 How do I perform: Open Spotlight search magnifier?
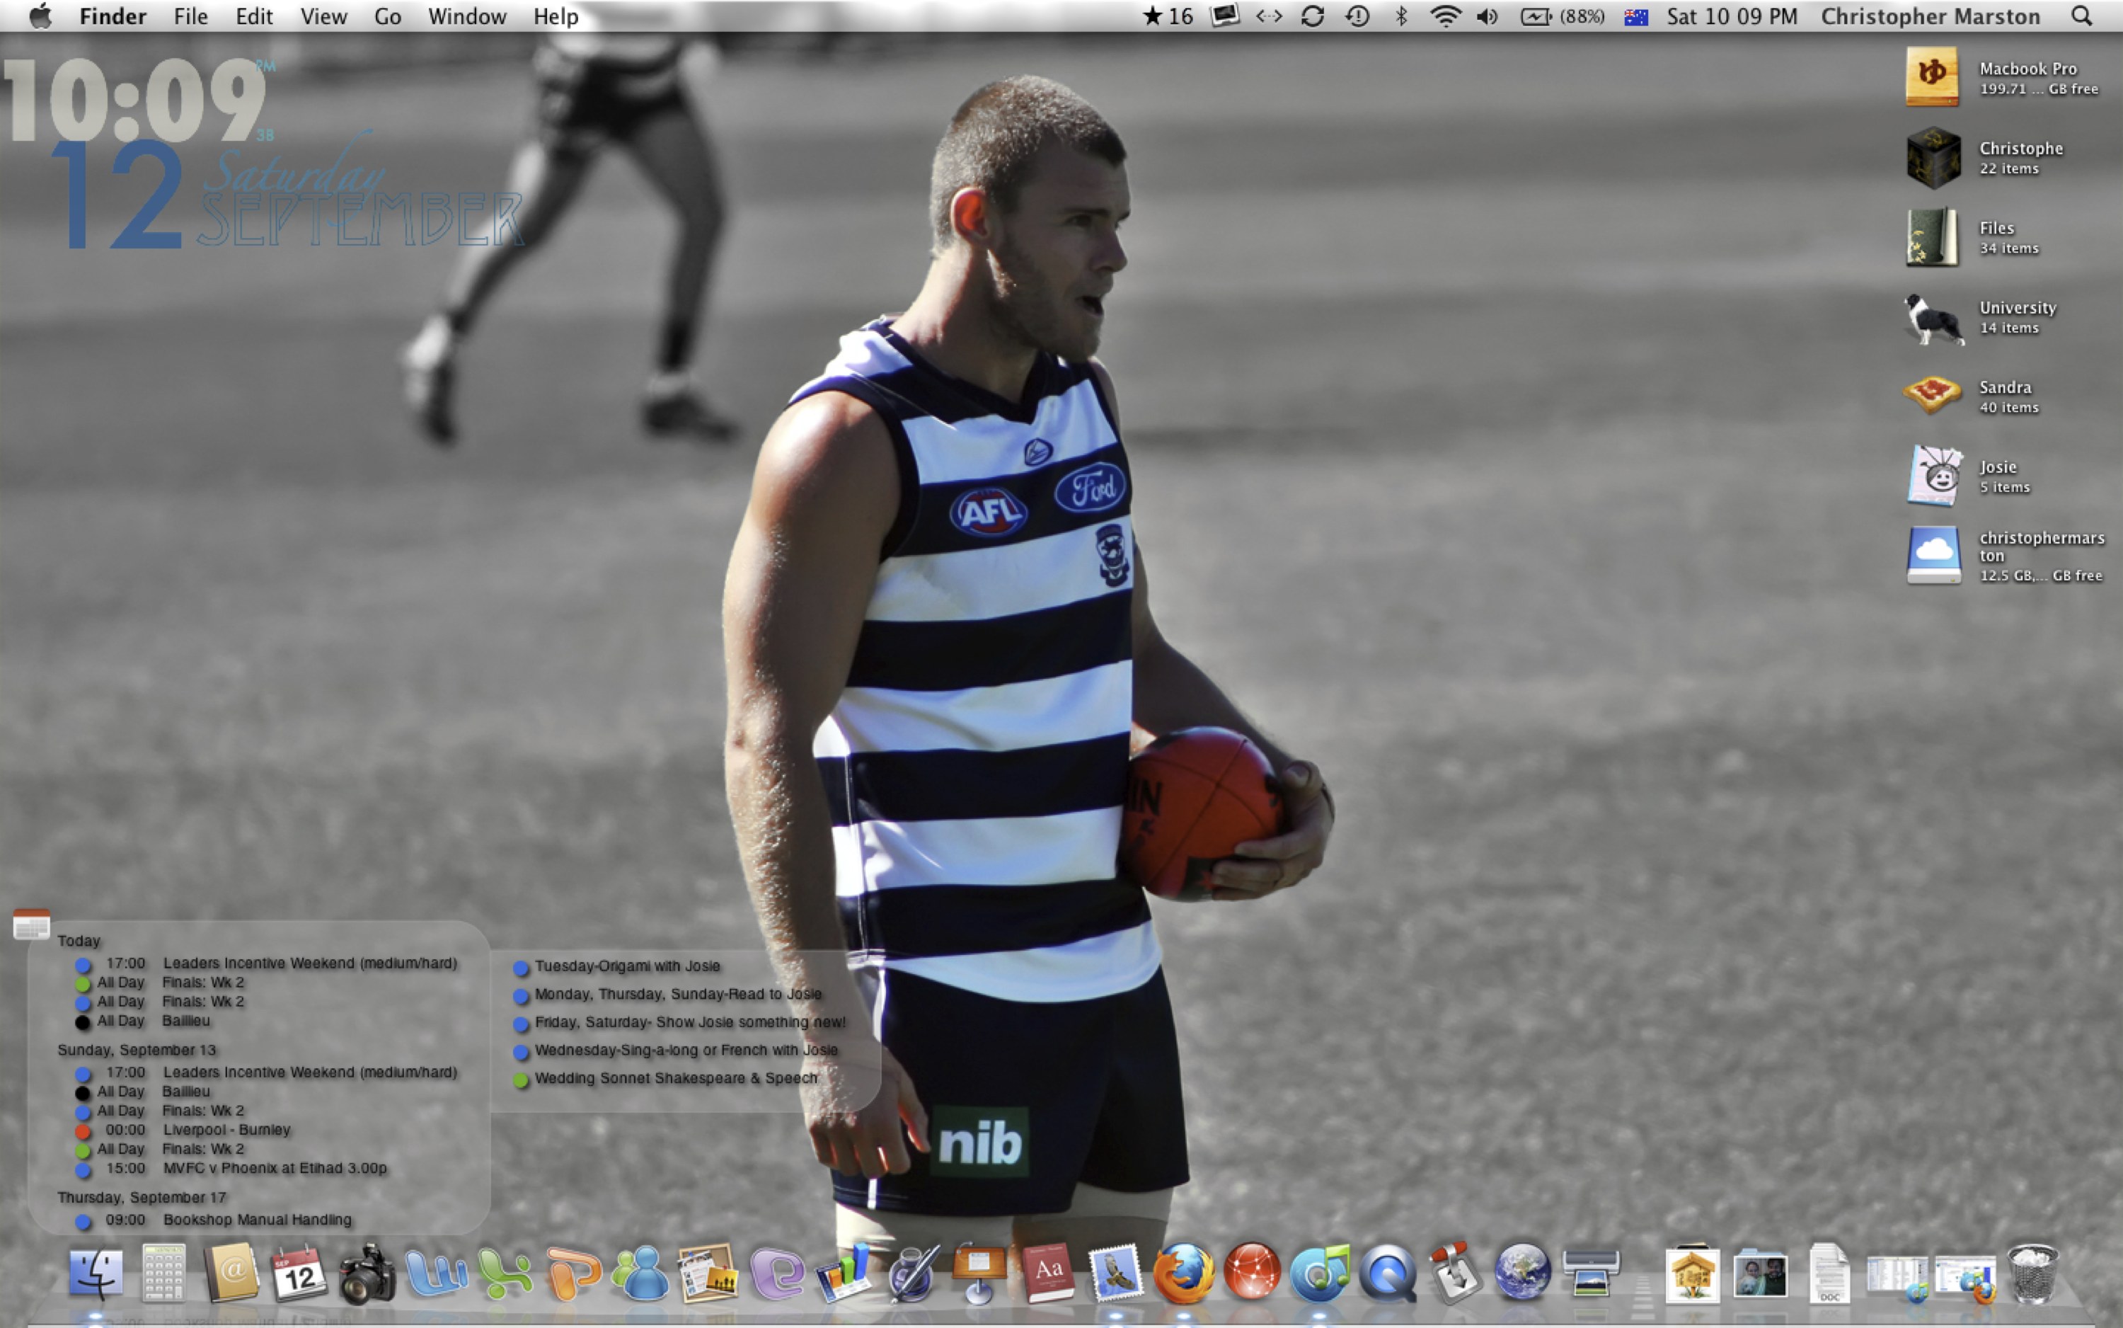[2082, 16]
